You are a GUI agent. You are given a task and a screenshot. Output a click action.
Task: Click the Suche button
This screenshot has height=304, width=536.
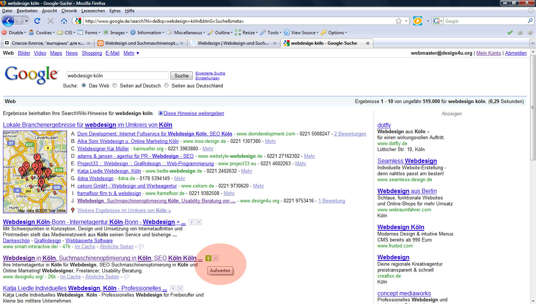pyautogui.click(x=182, y=76)
